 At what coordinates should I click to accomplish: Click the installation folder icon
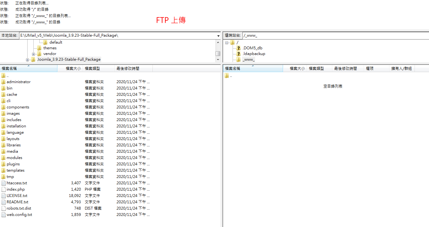[x=3, y=126]
